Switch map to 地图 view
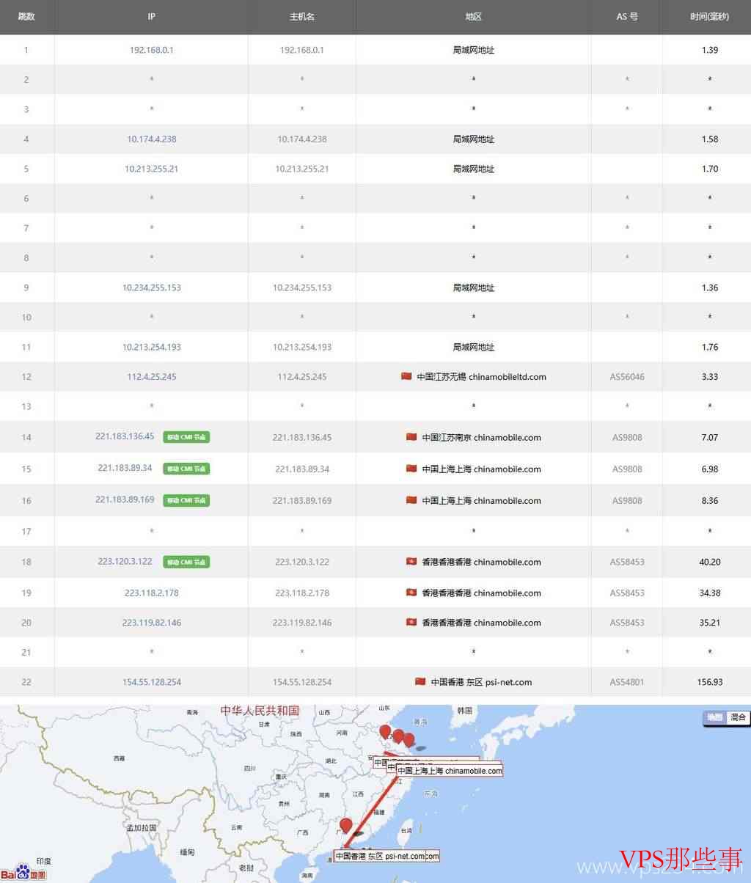The height and width of the screenshot is (883, 751). [714, 717]
